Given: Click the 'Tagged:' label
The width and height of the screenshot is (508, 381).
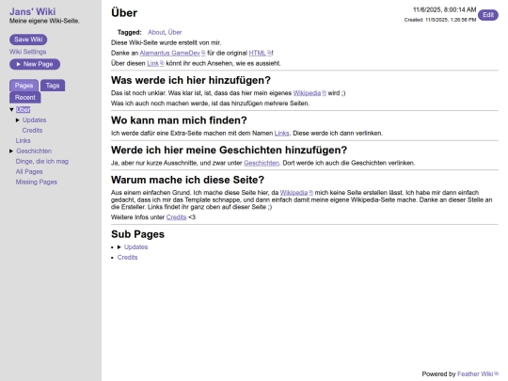Looking at the screenshot, I should 129,32.
